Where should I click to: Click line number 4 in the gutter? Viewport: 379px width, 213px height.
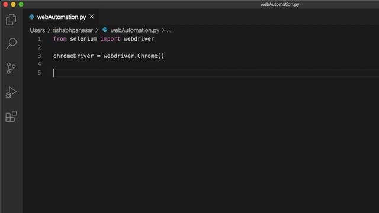(x=39, y=64)
